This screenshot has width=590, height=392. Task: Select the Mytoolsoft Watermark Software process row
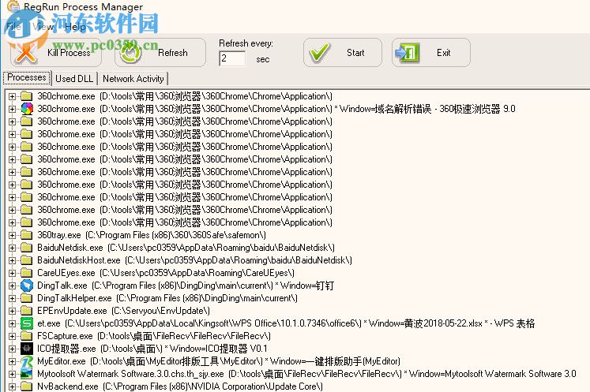306,374
